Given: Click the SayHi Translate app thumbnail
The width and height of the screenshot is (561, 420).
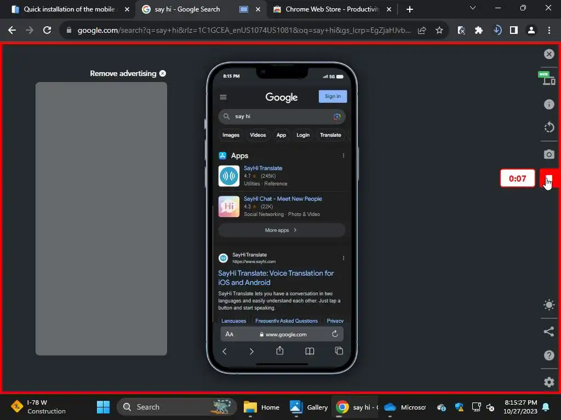Looking at the screenshot, I should 229,176.
